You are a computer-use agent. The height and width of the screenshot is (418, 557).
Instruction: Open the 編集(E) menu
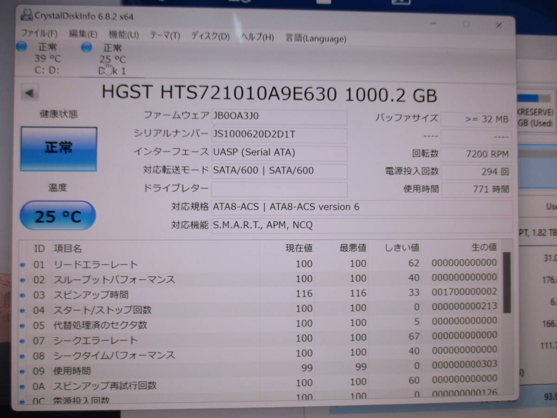[x=83, y=34]
